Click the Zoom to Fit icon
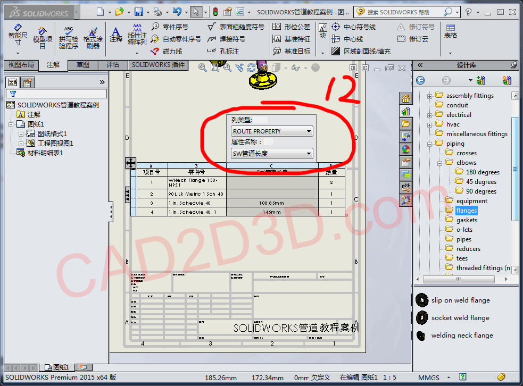 click(x=214, y=68)
